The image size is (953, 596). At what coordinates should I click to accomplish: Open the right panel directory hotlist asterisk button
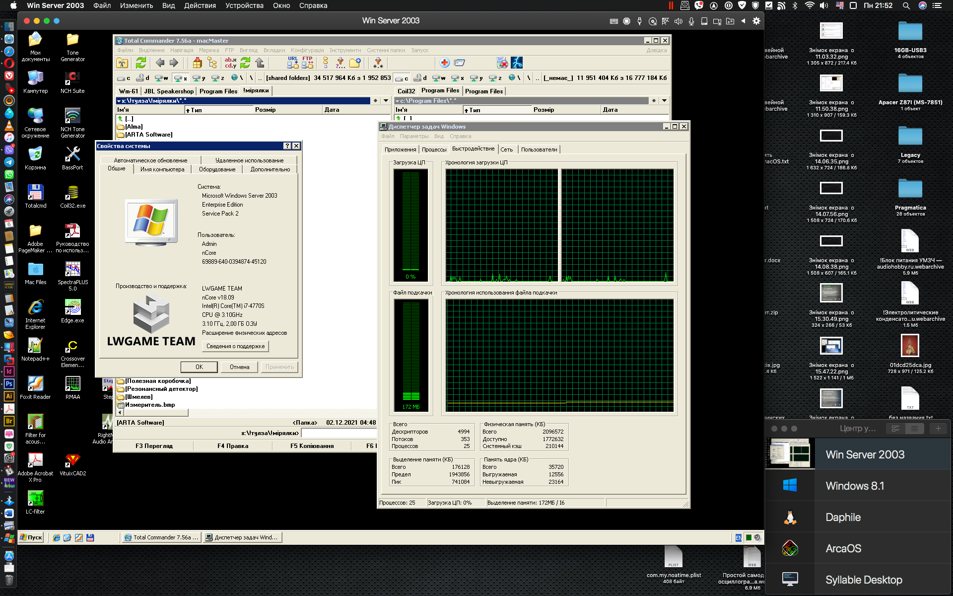point(654,101)
